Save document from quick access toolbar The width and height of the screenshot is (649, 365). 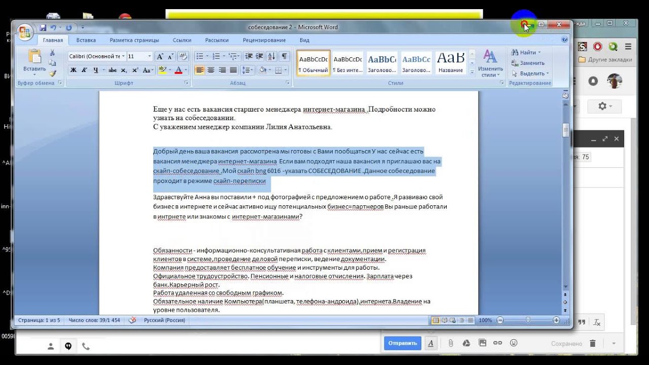(x=43, y=27)
